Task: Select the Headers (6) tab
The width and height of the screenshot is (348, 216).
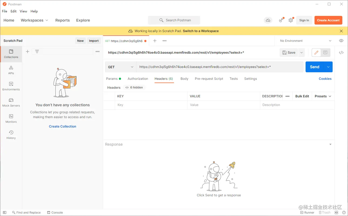Action: (x=164, y=79)
